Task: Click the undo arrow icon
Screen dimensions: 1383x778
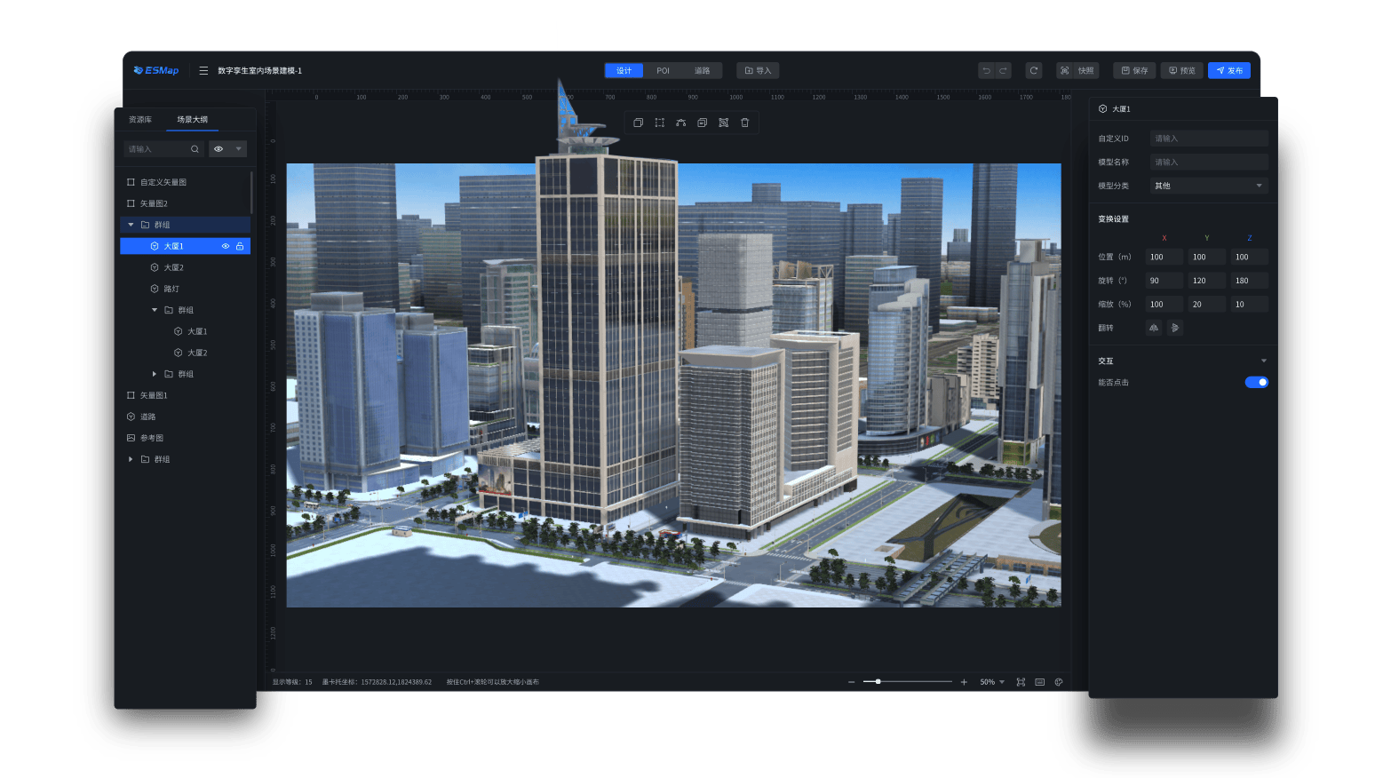Action: tap(986, 70)
